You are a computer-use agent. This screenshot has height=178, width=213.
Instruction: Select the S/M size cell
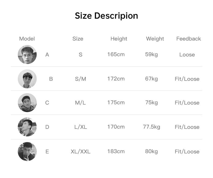80,79
